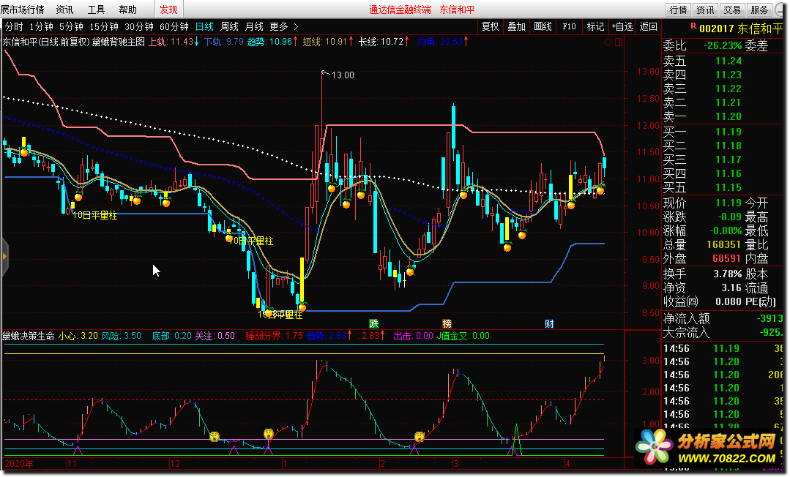790x477 pixels.
Task: Click the 换手 3.78% value
Action: point(727,274)
